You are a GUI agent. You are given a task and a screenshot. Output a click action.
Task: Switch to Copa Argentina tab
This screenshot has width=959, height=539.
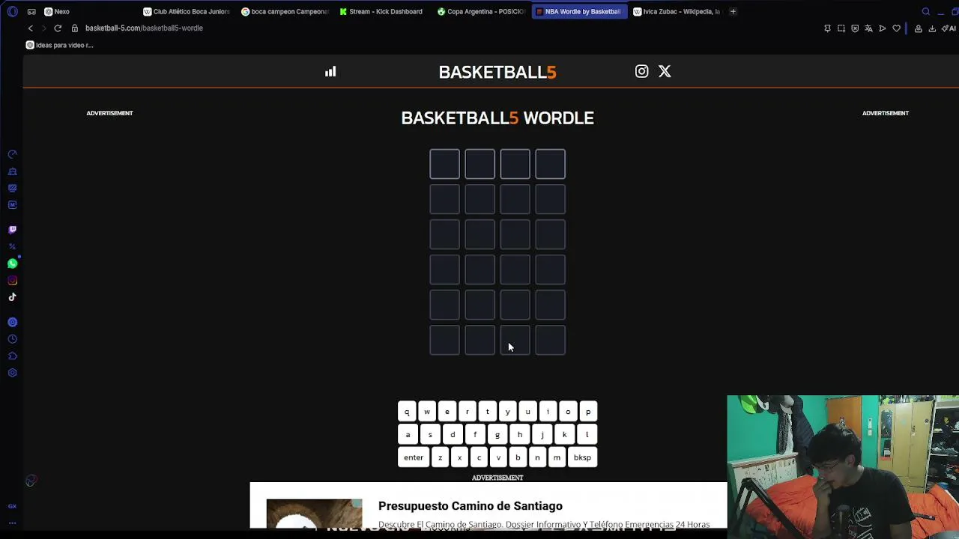(x=481, y=11)
